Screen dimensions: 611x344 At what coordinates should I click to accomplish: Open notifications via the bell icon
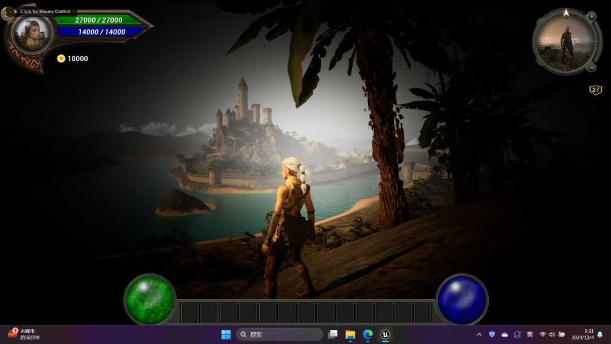click(x=600, y=334)
